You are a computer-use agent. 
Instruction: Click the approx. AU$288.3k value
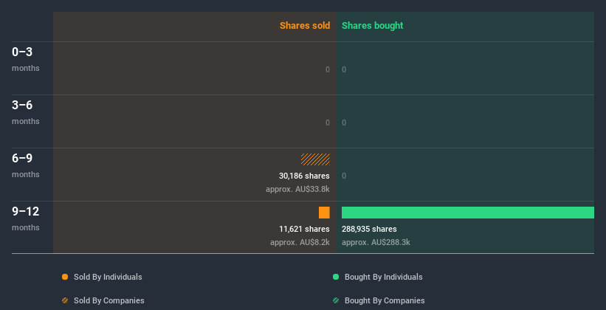click(376, 242)
